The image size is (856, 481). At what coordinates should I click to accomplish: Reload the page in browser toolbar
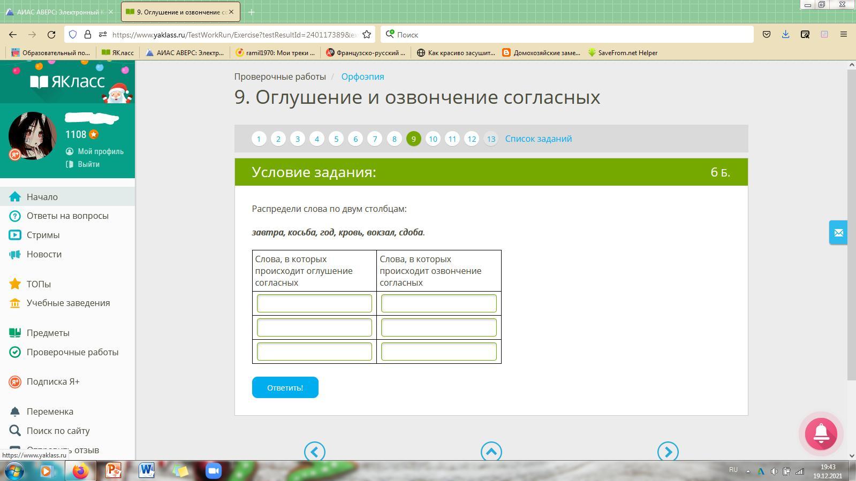51,34
